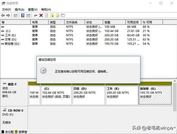Viewport: 177px width, 134px height.
Task: Click the Disk Management title bar icon
Action: [3, 3]
